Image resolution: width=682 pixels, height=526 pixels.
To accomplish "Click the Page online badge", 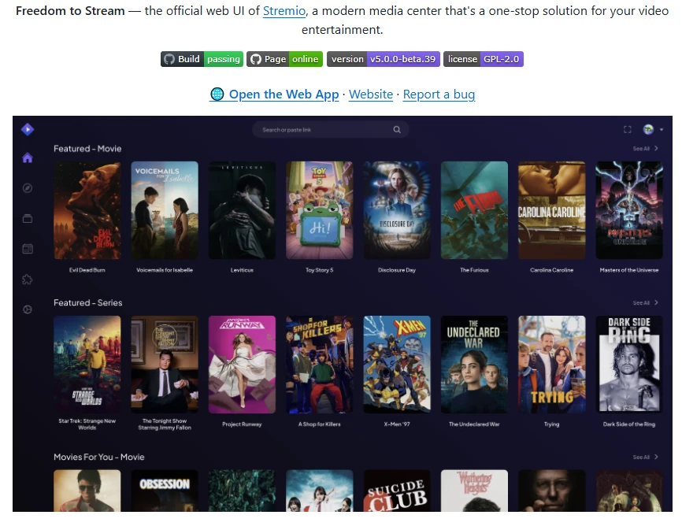I will (x=284, y=59).
